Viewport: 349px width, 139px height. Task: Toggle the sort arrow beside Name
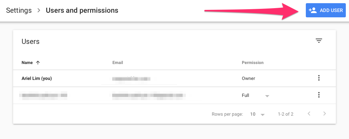pyautogui.click(x=38, y=63)
